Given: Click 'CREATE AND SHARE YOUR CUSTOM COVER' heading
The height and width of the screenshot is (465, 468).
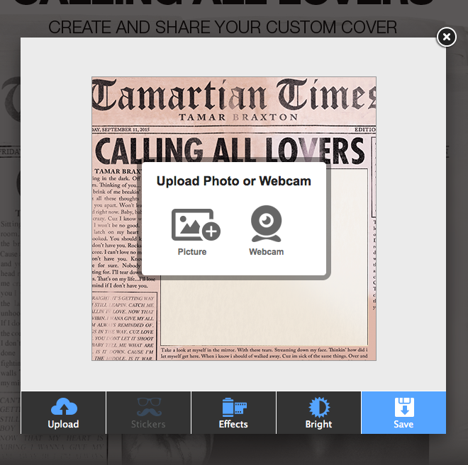Looking at the screenshot, I should coord(223,27).
